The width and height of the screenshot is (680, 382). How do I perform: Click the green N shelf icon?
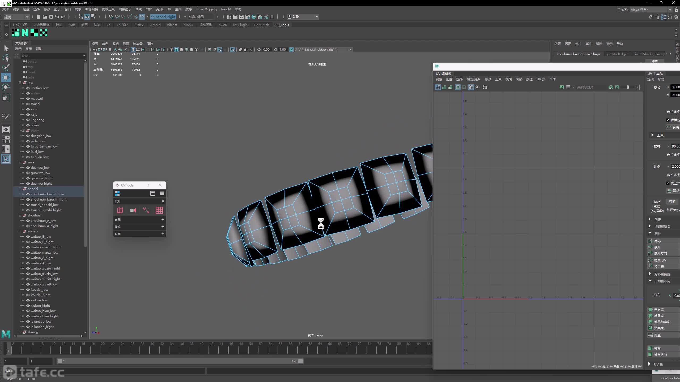25,33
